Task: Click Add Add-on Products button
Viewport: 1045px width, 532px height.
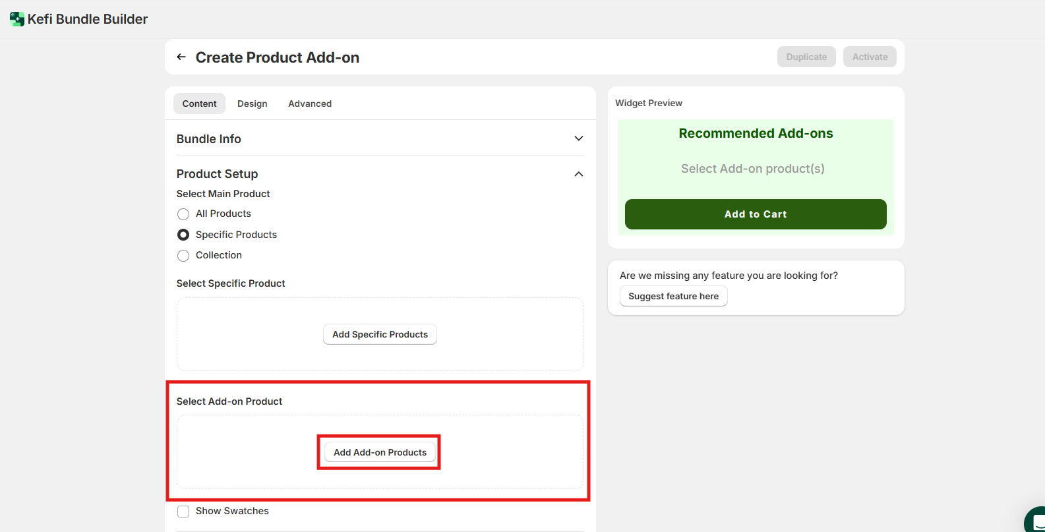Action: pos(380,452)
